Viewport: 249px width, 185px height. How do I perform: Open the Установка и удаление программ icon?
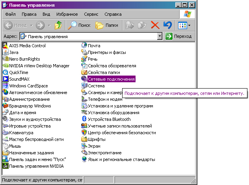pos(84,106)
